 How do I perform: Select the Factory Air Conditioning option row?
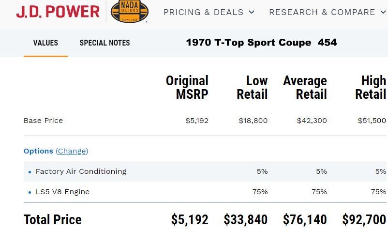tap(205, 171)
